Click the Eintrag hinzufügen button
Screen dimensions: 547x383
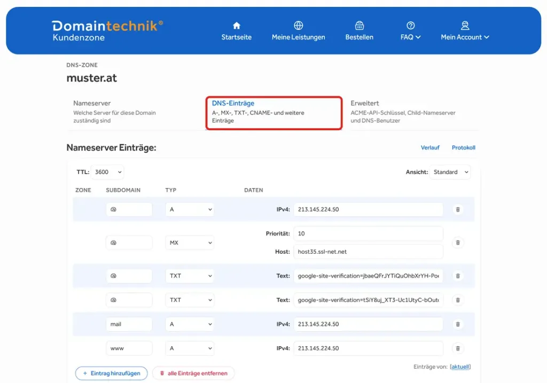coord(111,373)
